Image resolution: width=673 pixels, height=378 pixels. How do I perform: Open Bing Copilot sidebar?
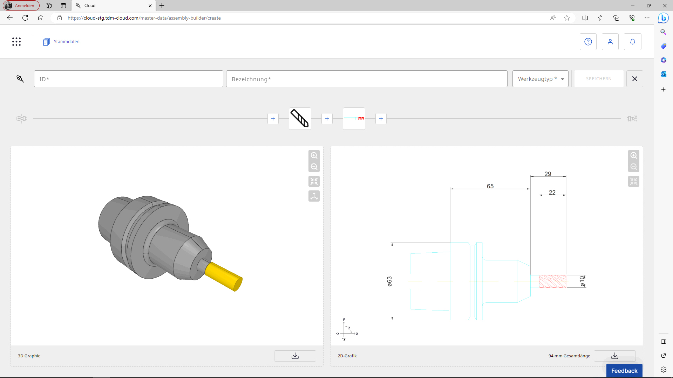(663, 18)
